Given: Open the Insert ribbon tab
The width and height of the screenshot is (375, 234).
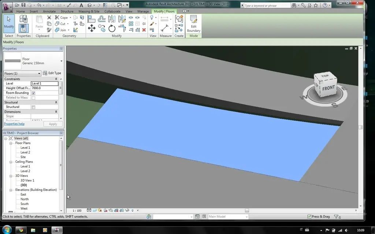Looking at the screenshot, I should [34, 11].
